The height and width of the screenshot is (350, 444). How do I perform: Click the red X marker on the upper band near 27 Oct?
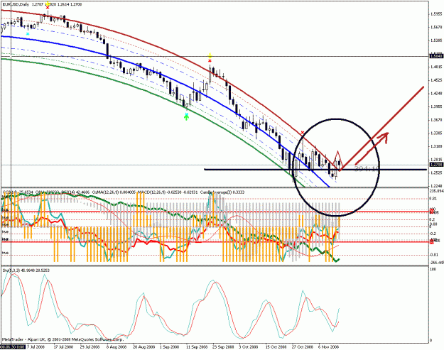point(303,133)
